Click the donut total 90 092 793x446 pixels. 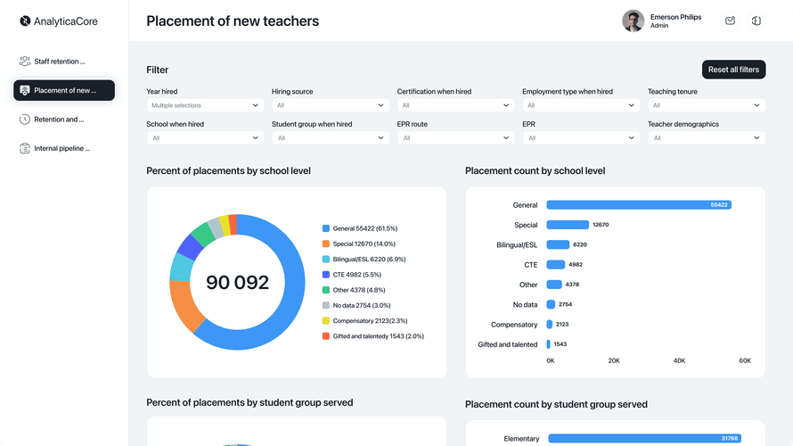click(237, 283)
